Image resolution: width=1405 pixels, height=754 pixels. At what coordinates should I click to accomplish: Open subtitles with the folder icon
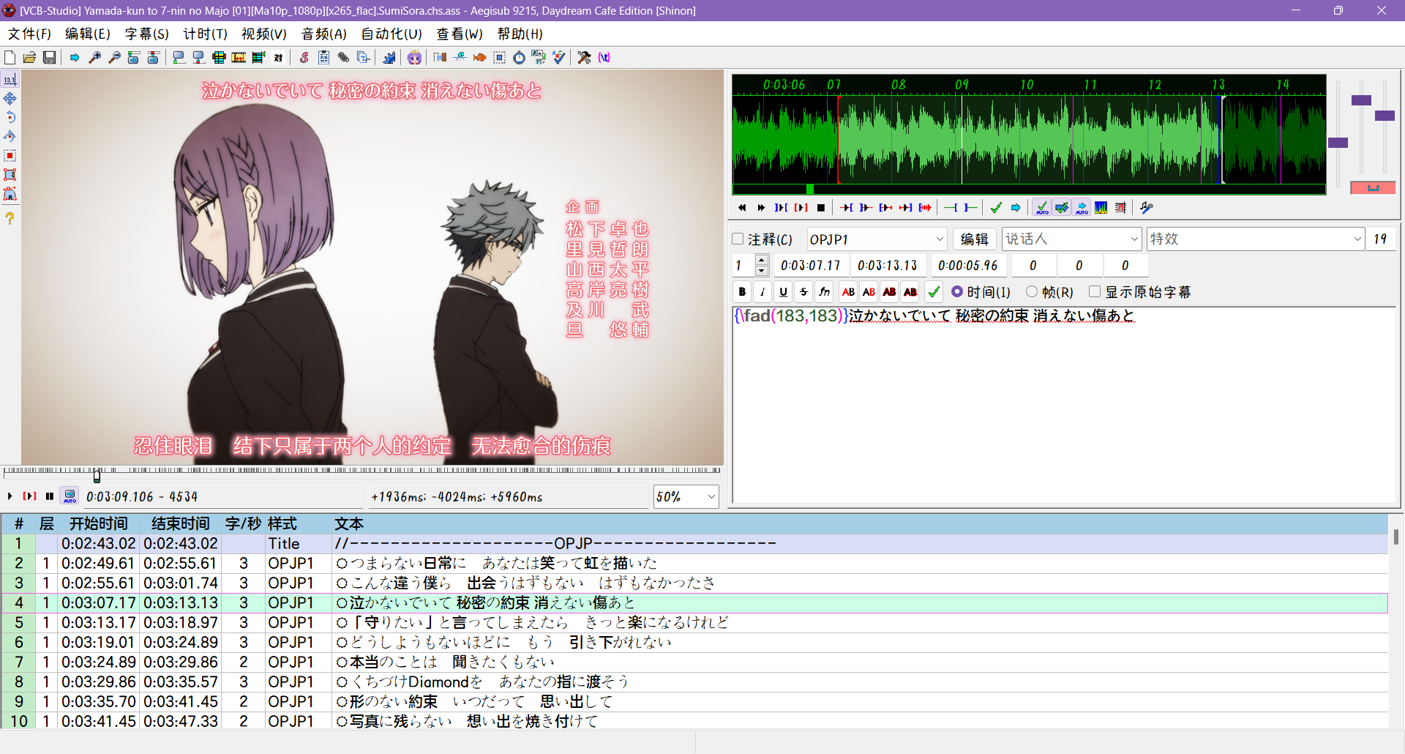(x=30, y=58)
